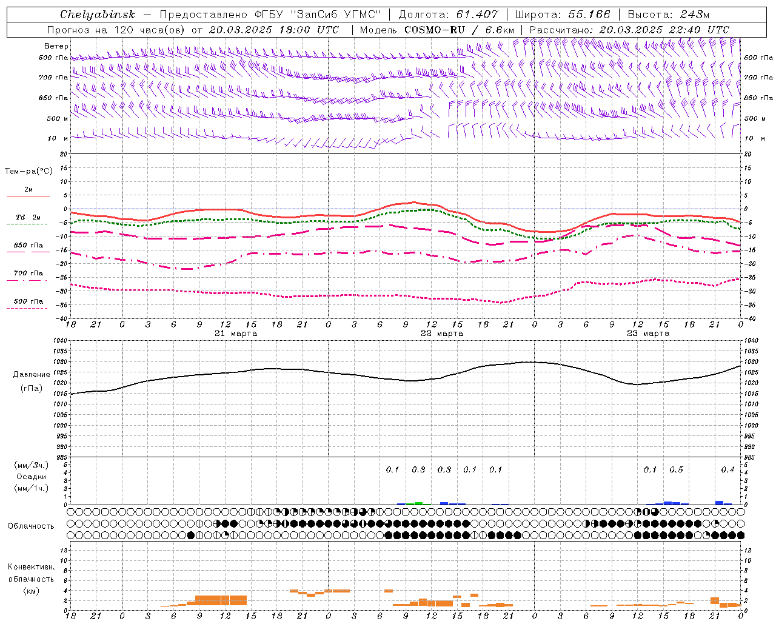Click the '850 гПа' temperature legend entry

(x=28, y=246)
